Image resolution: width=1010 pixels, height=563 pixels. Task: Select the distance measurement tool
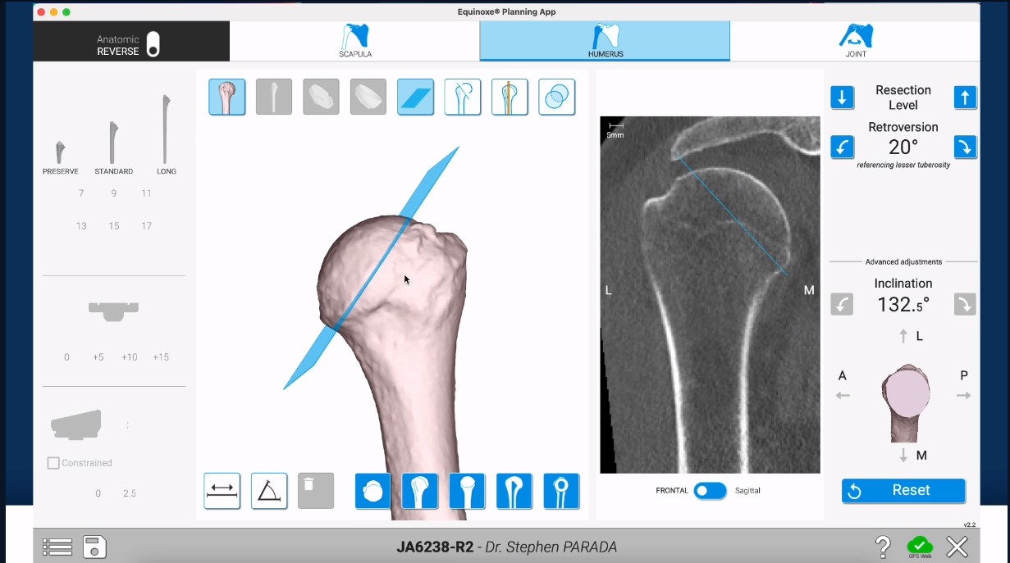[222, 491]
